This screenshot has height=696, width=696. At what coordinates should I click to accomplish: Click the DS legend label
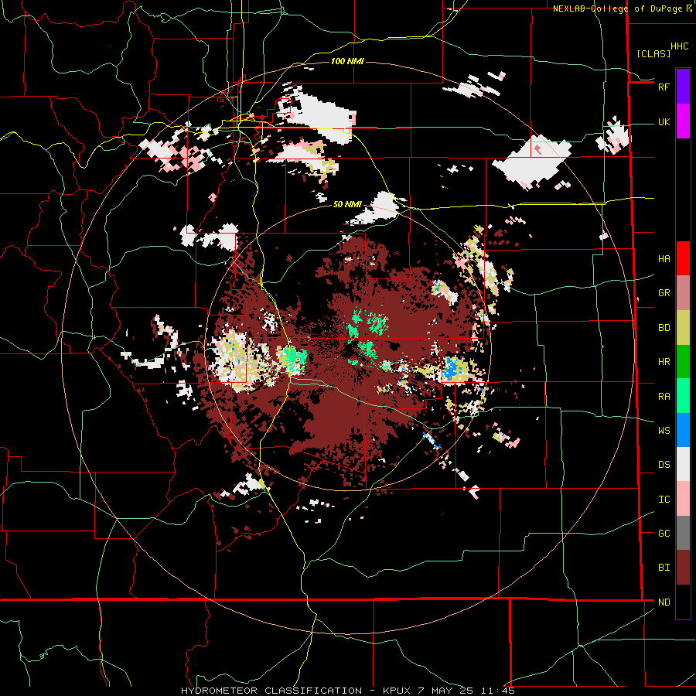point(664,465)
